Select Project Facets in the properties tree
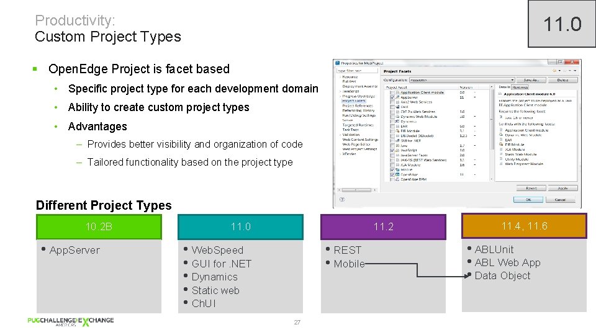The height and width of the screenshot is (335, 596). tap(353, 100)
